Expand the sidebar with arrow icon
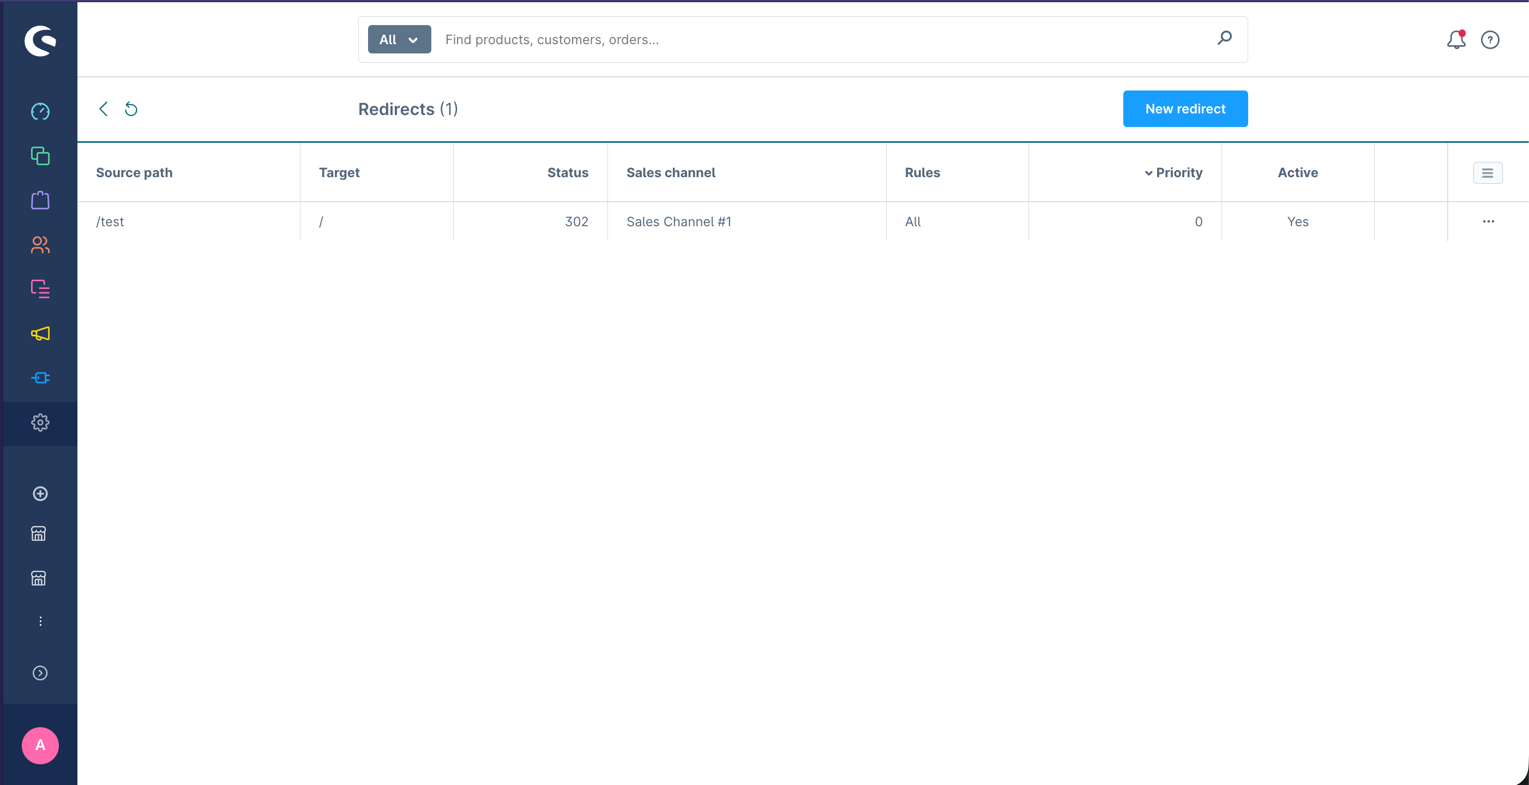Viewport: 1529px width, 785px height. [40, 673]
